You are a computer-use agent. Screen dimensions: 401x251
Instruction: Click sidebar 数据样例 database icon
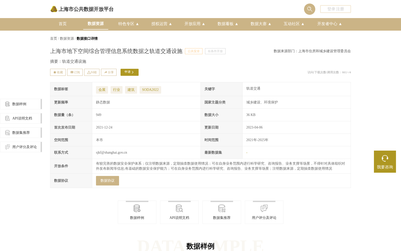click(8, 104)
